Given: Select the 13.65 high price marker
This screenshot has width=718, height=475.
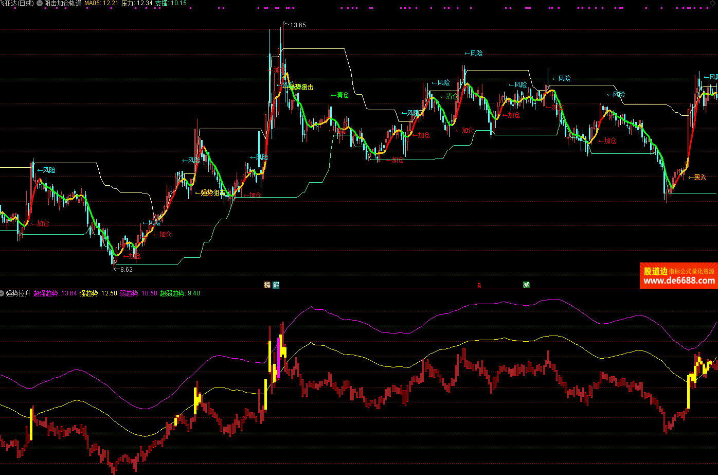Looking at the screenshot, I should point(298,25).
